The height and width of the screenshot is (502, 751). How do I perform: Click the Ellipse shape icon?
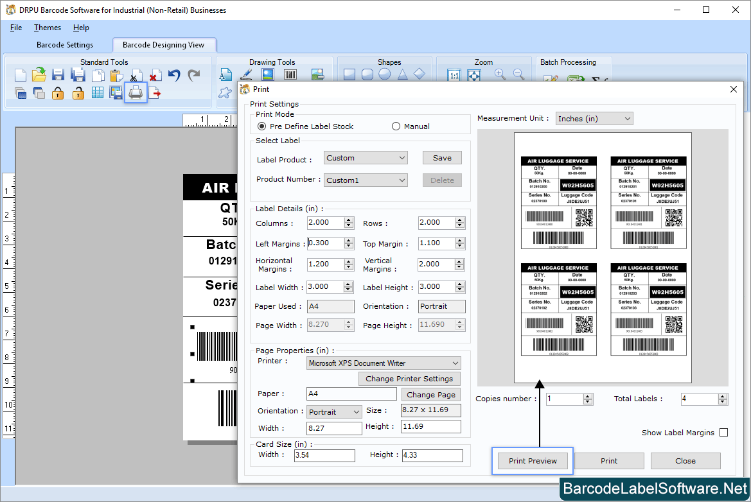385,73
